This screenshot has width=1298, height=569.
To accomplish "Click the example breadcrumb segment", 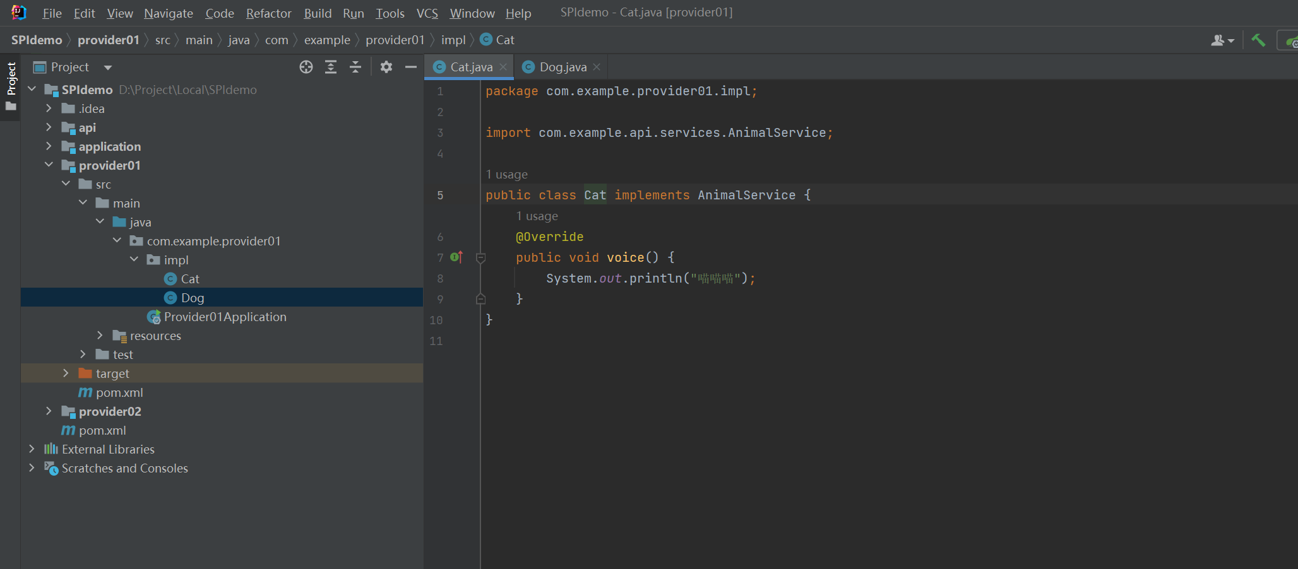I will tap(327, 40).
